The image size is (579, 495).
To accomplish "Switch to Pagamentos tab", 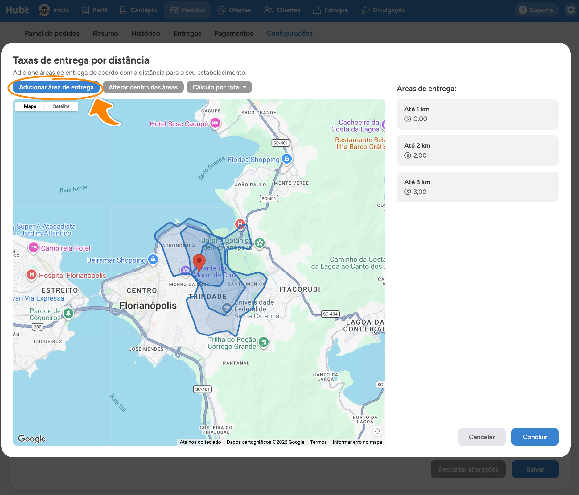I will click(234, 33).
